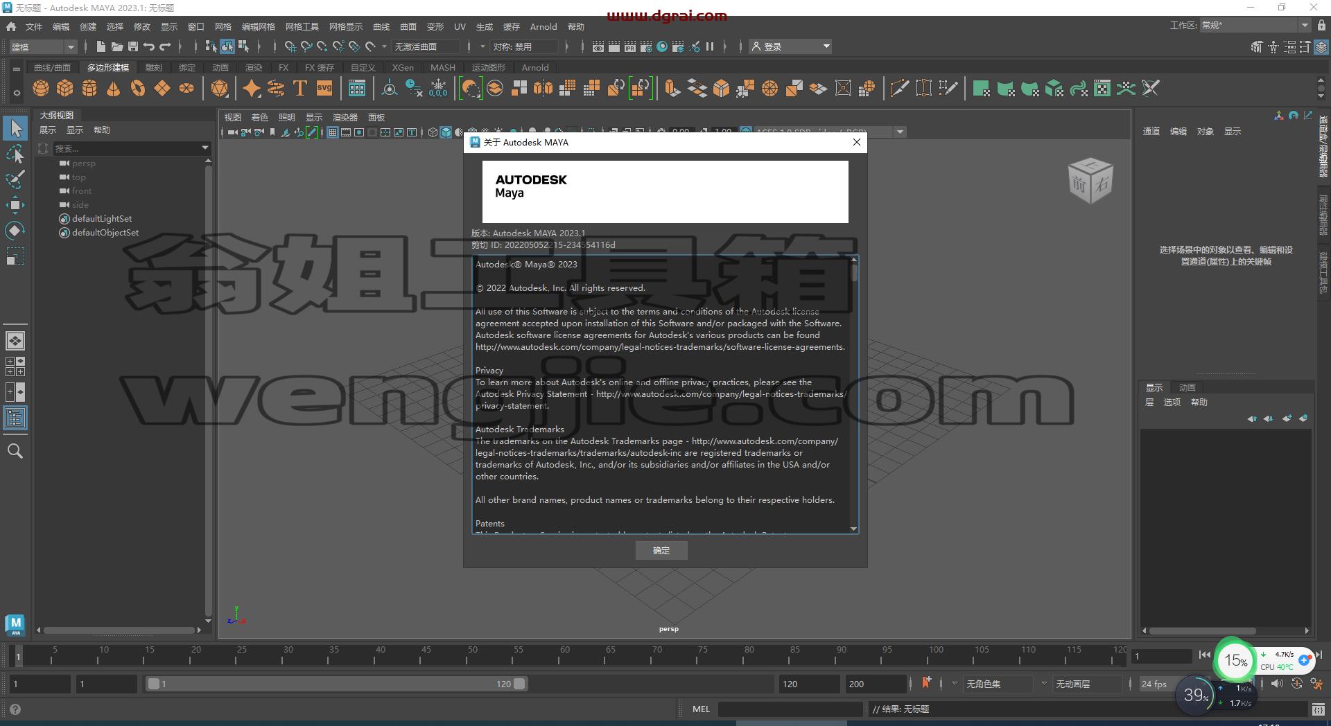The width and height of the screenshot is (1331, 726).
Task: Toggle select by hierarchy icon
Action: click(211, 46)
